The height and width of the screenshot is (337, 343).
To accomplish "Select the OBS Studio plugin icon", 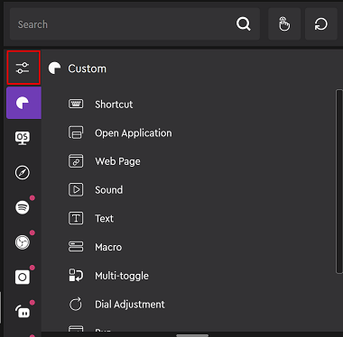I will 23,242.
